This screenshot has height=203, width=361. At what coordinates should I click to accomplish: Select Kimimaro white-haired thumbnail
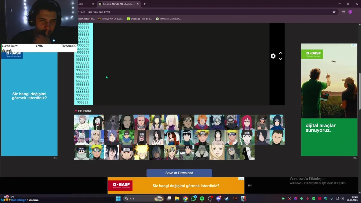click(x=96, y=137)
